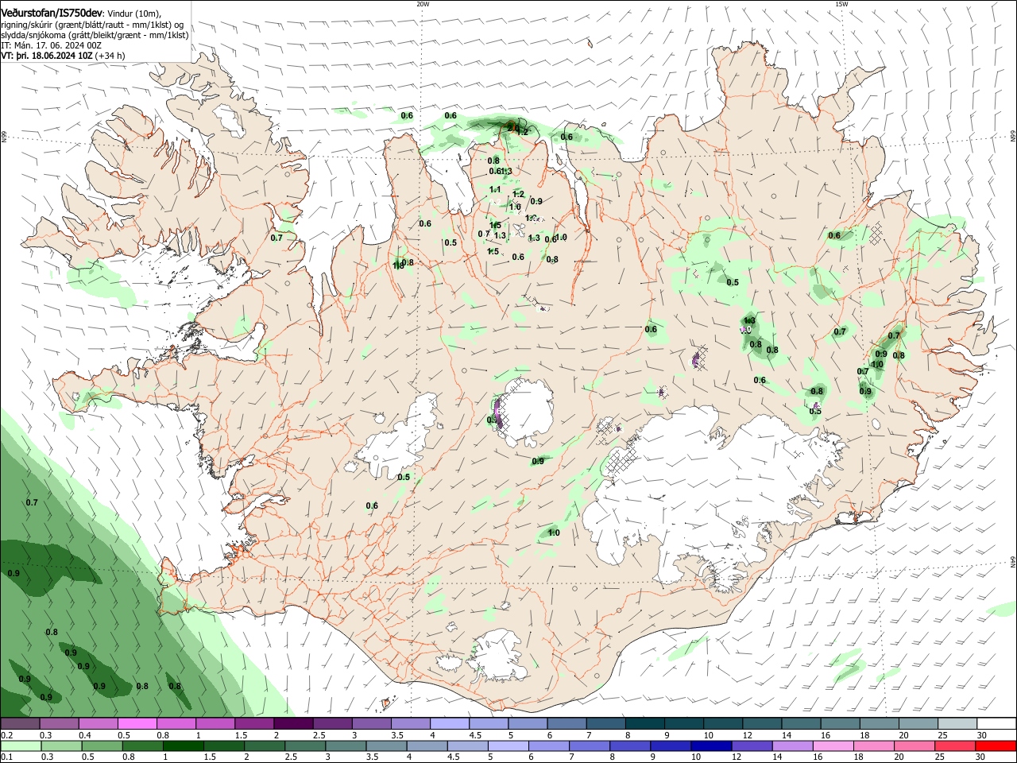Image resolution: width=1017 pixels, height=763 pixels.
Task: Pick the red 30 mm swatch in lower legend
Action: [x=996, y=746]
